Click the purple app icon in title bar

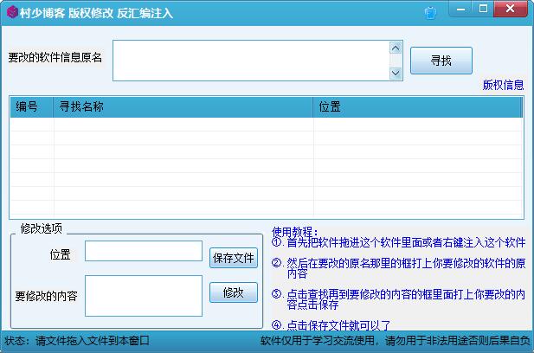[11, 12]
